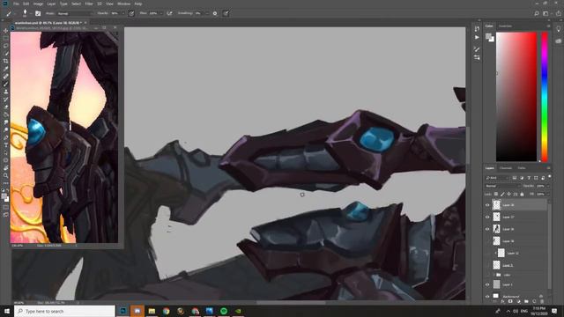Click the Type here to search box
The height and width of the screenshot is (317, 564).
[x=65, y=311]
